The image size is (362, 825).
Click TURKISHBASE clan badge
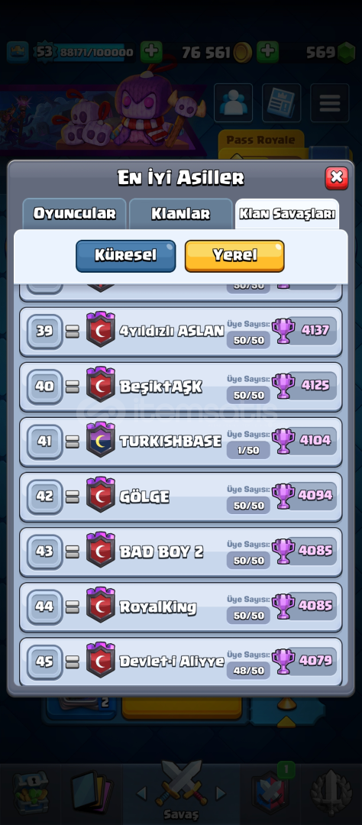[101, 439]
